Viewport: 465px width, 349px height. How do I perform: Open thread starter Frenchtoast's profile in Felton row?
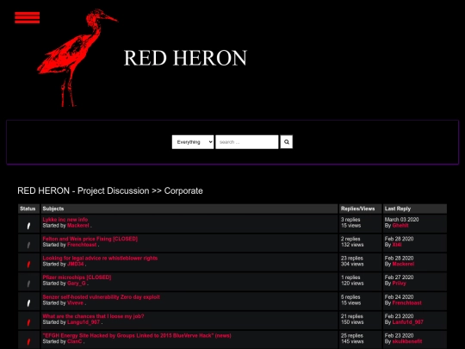tap(82, 245)
